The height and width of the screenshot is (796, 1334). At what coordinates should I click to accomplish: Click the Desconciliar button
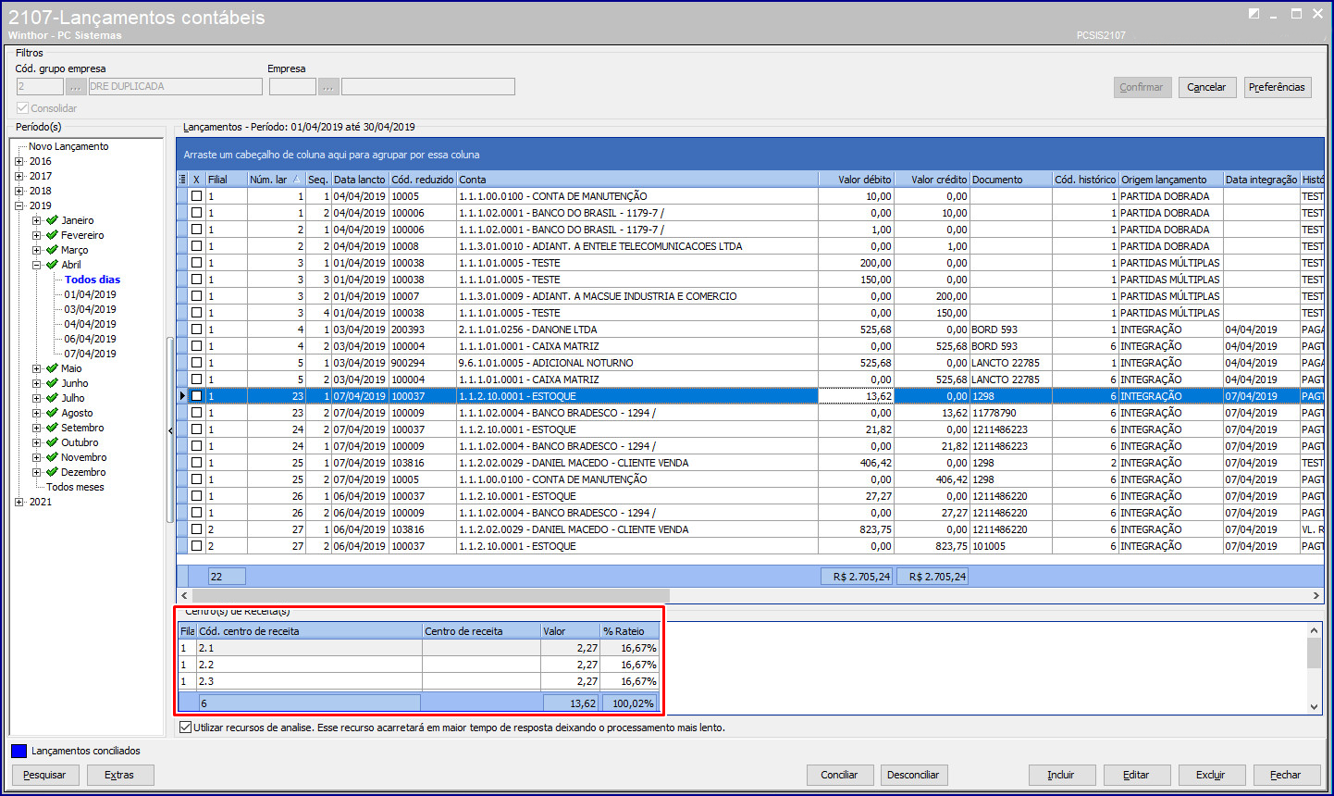click(x=913, y=775)
